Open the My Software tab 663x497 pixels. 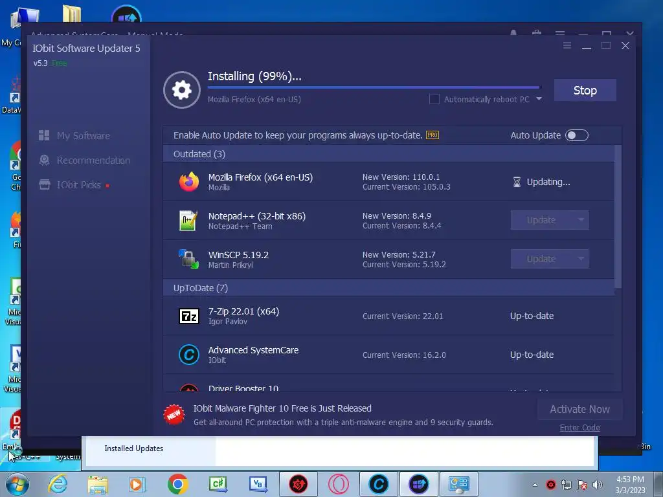[x=84, y=136]
